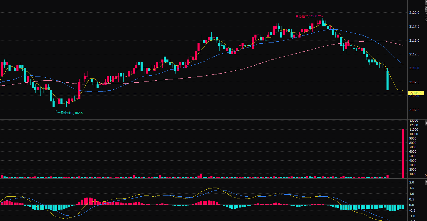Click the divider between price and volume panels

coord(205,119)
